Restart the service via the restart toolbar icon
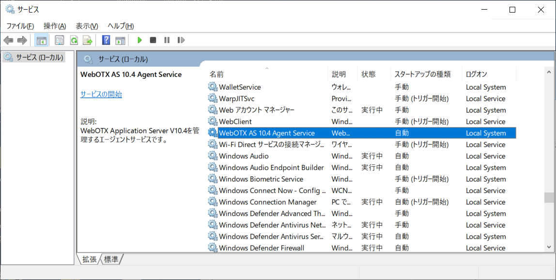The width and height of the screenshot is (556, 280). (181, 40)
